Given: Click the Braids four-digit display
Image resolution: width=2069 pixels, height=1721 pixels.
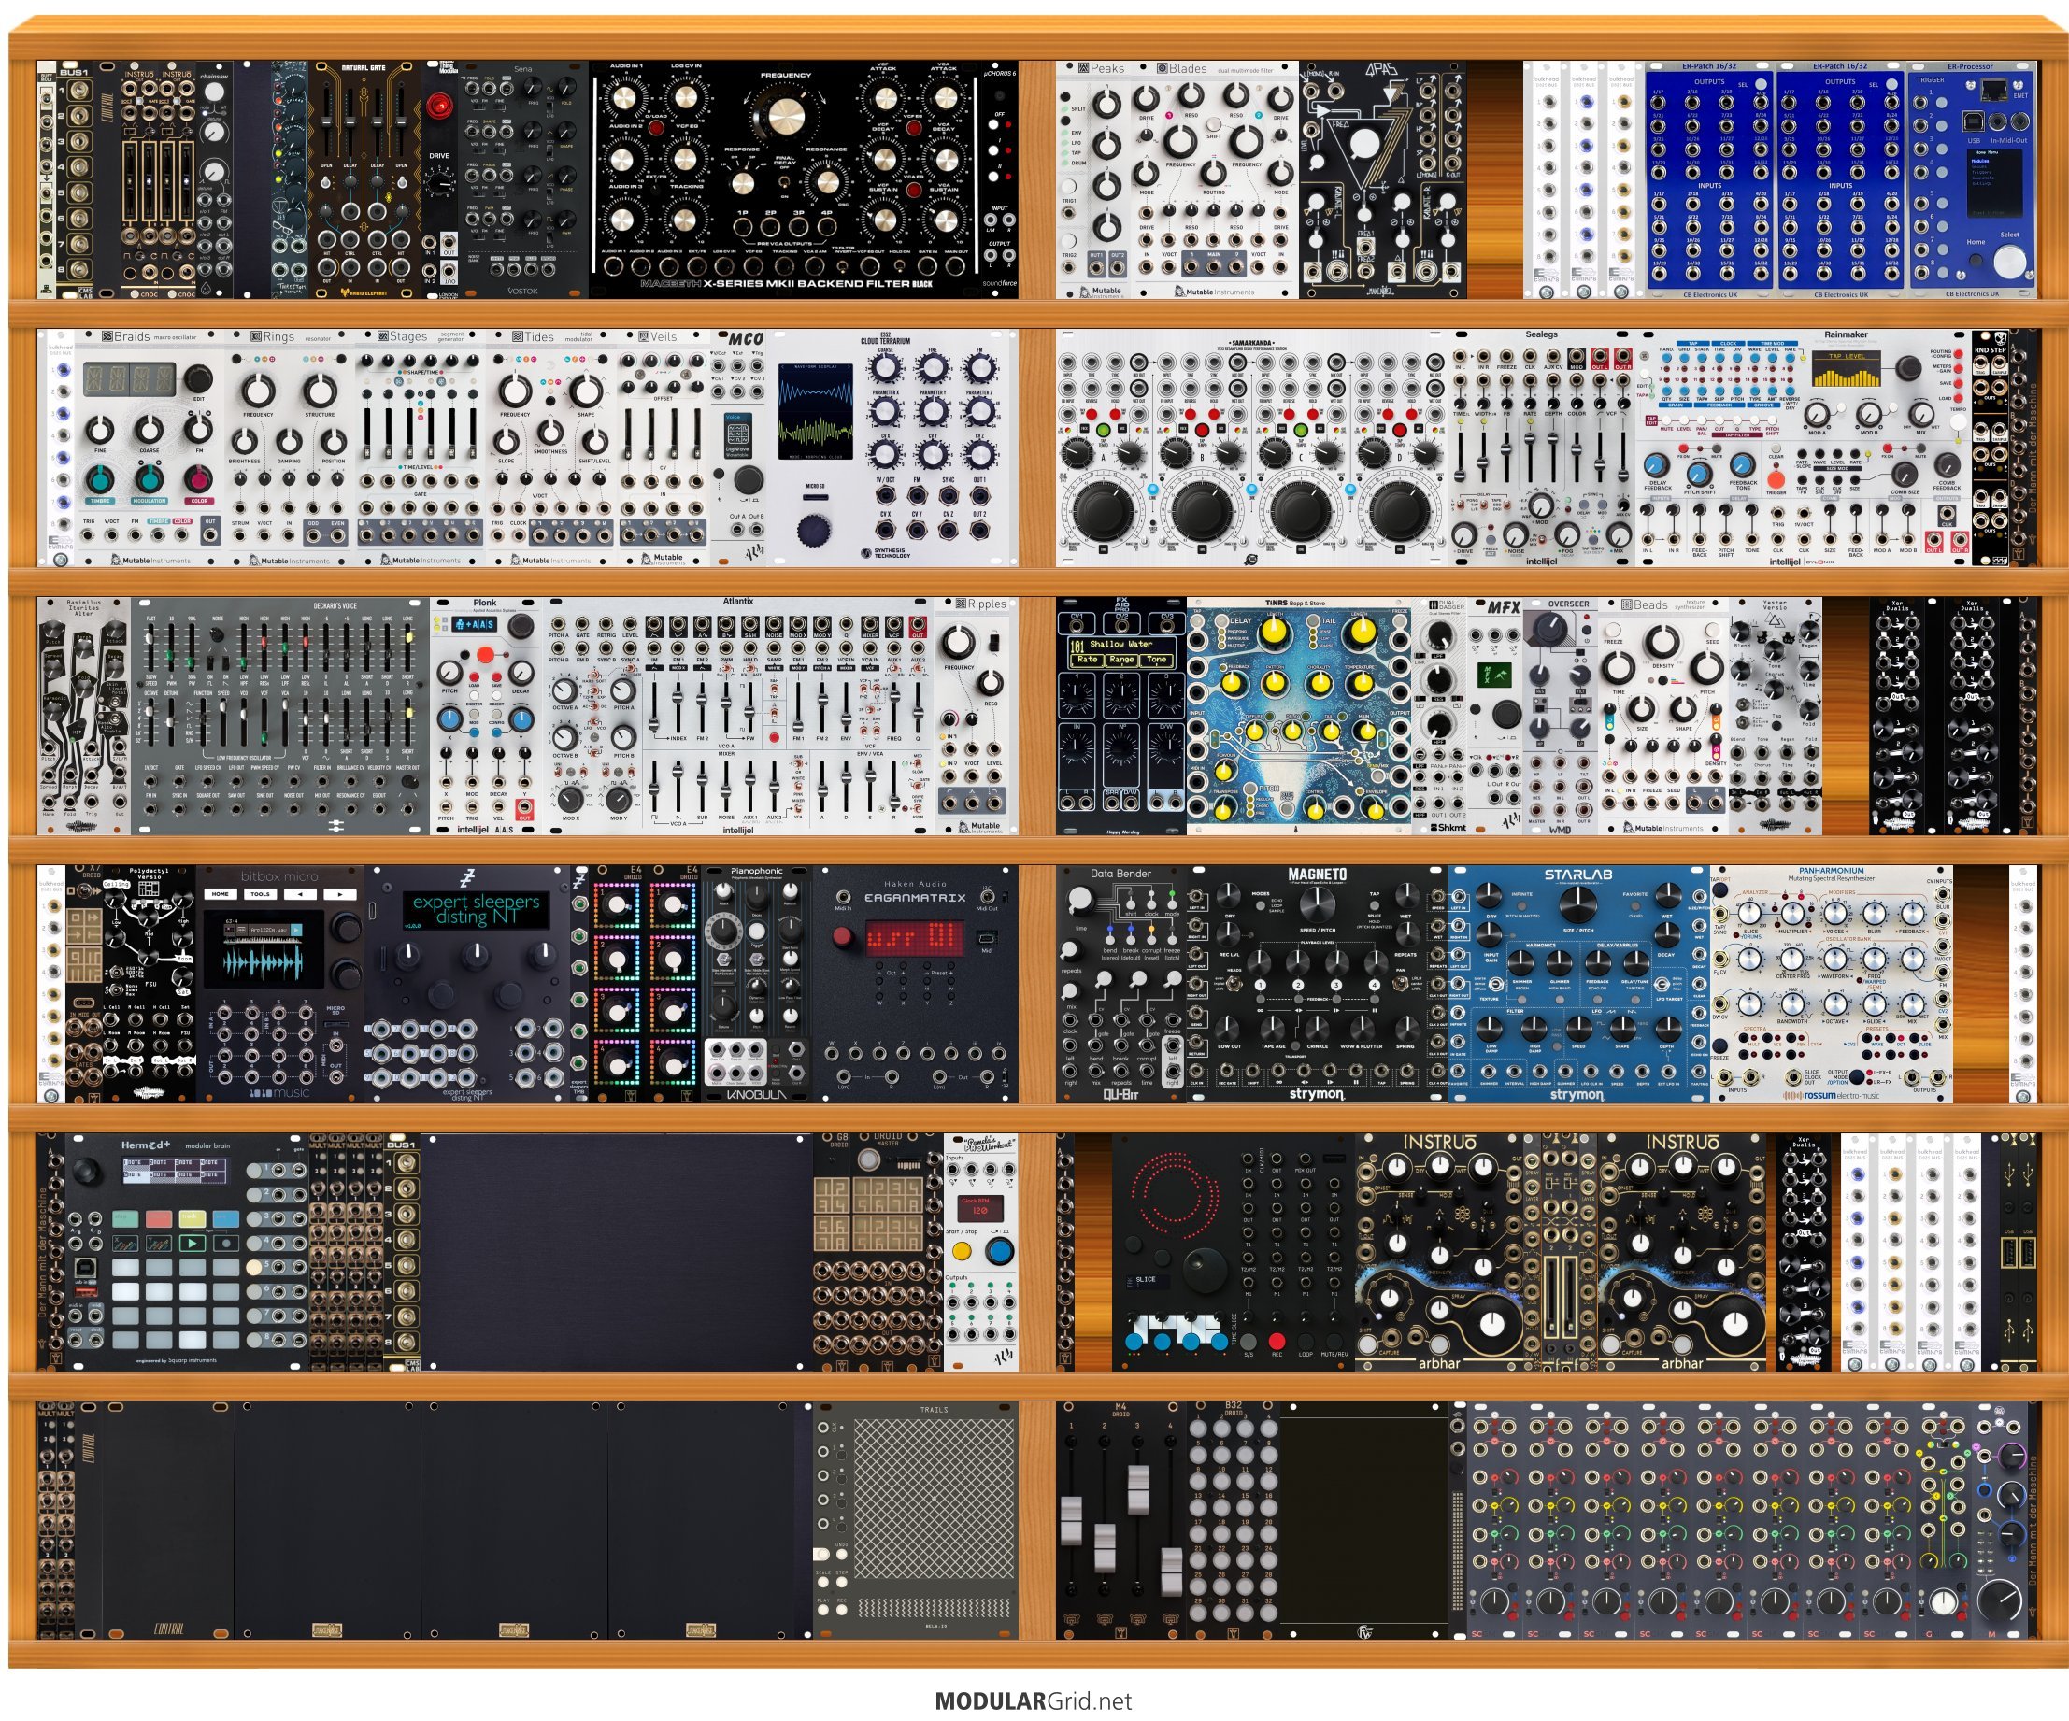Looking at the screenshot, I should point(129,379).
